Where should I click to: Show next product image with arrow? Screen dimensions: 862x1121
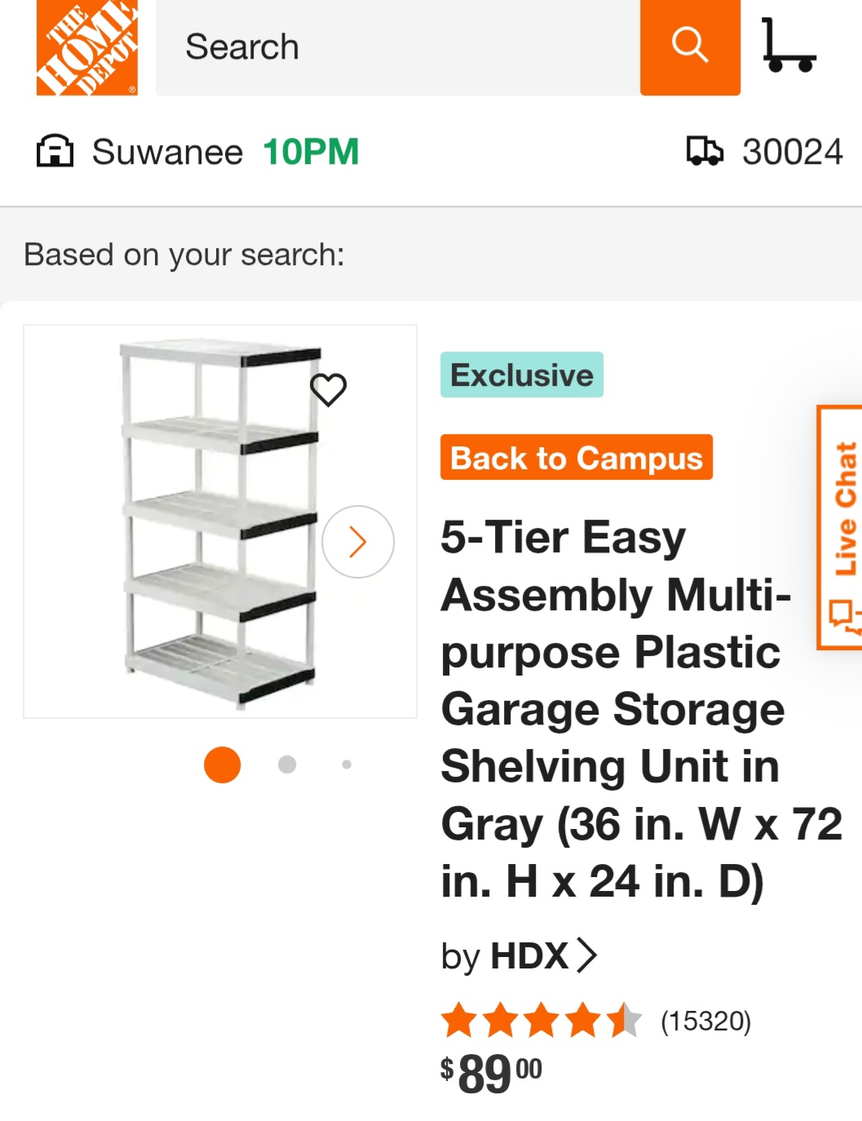tap(357, 542)
